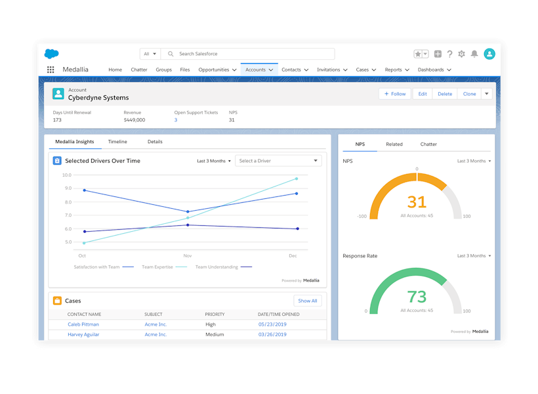The height and width of the screenshot is (394, 538).
Task: Switch to the Timeline tab
Action: 117,142
